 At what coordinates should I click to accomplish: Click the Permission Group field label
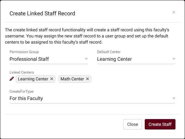[x=24, y=52]
